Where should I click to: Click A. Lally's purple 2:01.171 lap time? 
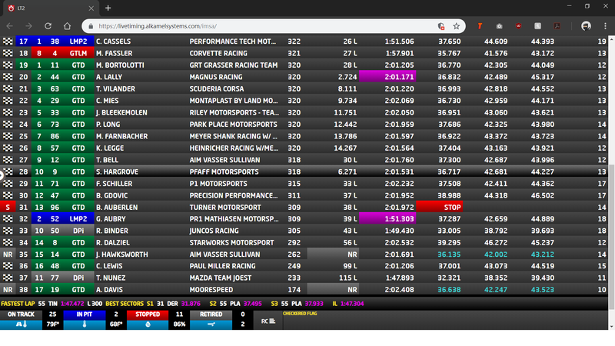point(387,77)
